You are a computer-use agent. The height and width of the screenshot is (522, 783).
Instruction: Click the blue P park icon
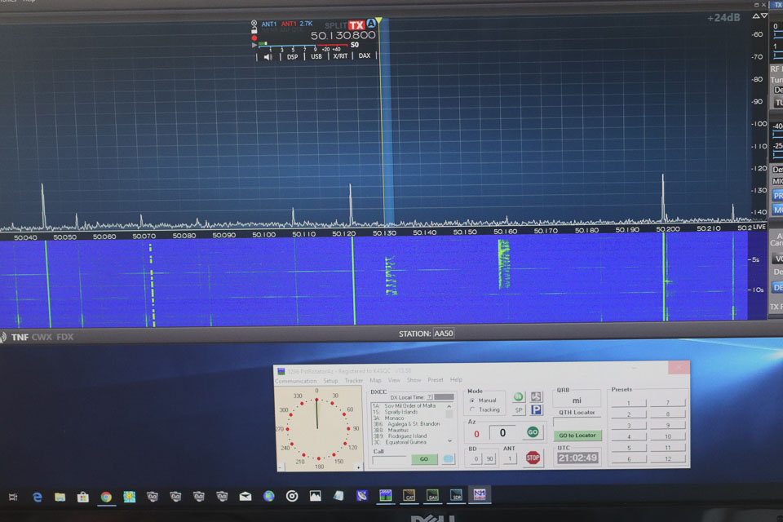[537, 410]
